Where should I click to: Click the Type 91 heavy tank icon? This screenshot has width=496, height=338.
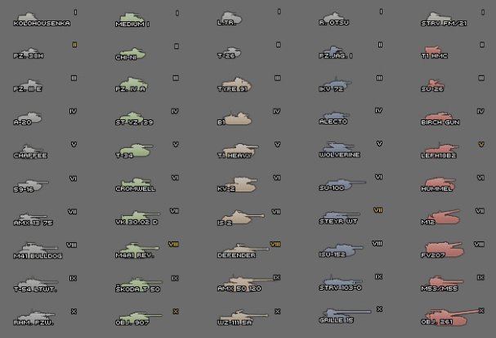[237, 84]
